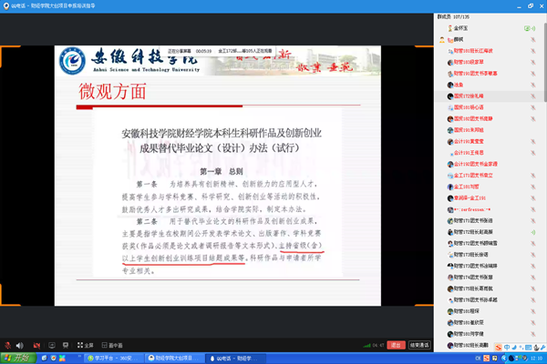Mute the microphone in call toolbar

tap(7, 346)
